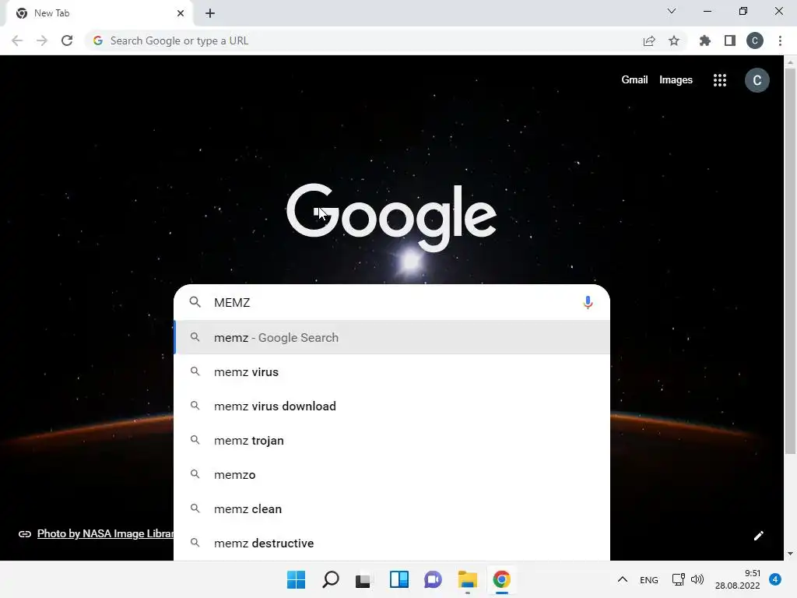
Task: Open network status icon in system tray
Action: [x=678, y=579]
